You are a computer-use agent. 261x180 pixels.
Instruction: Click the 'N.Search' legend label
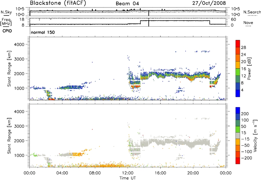(252, 12)
